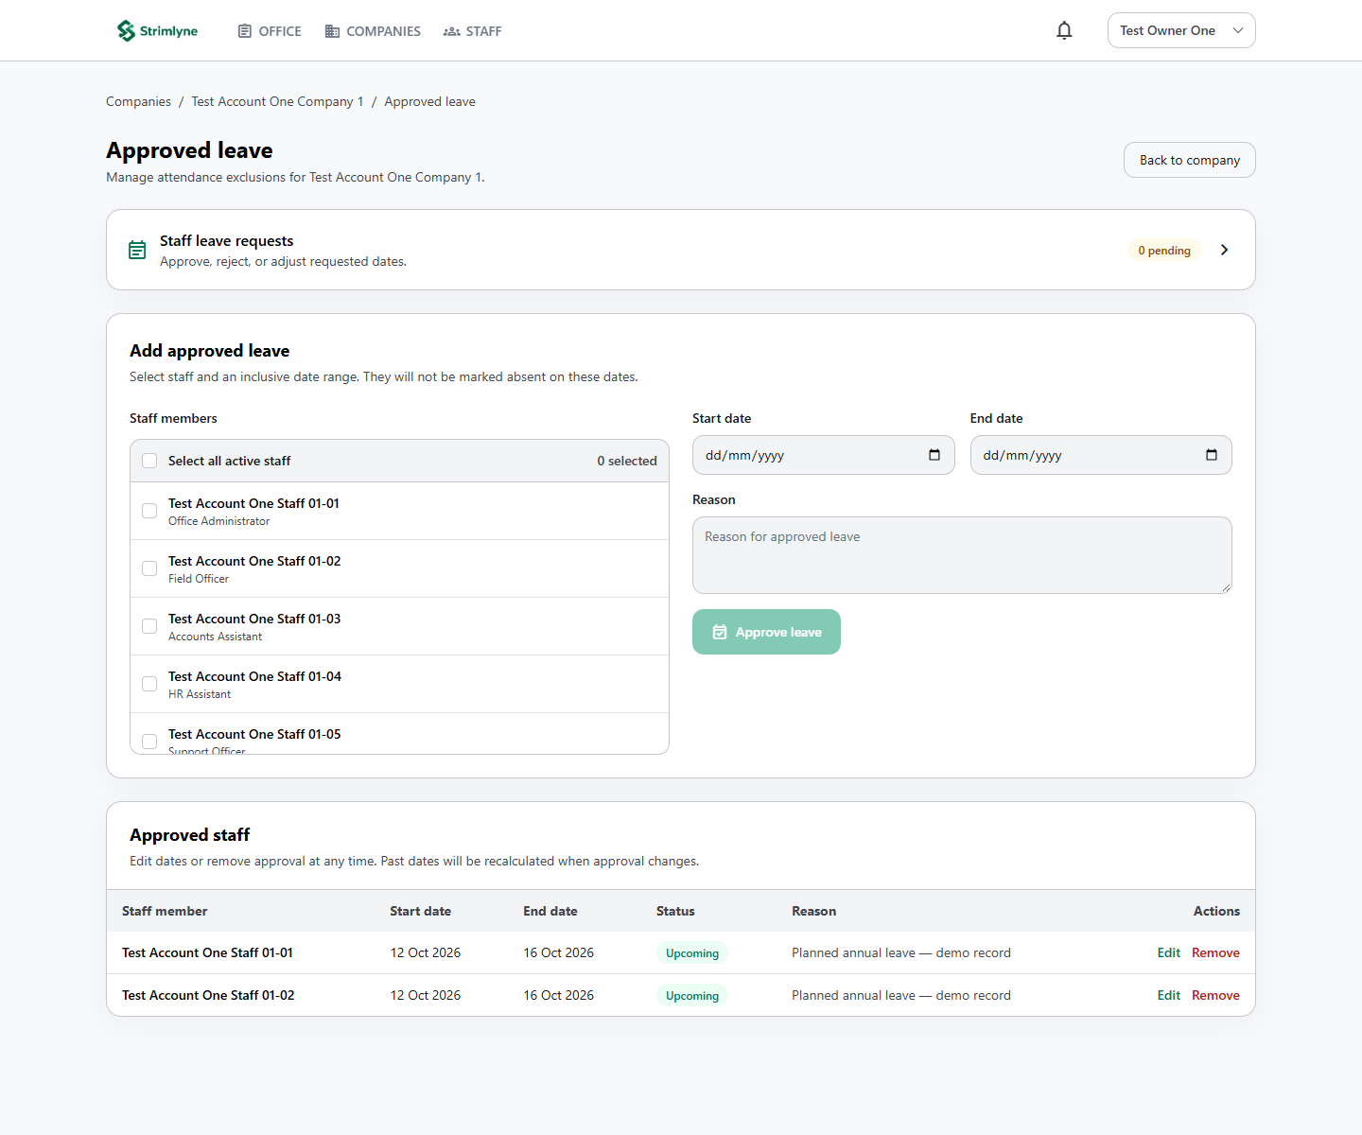Remove leave for Staff 01-02
The width and height of the screenshot is (1362, 1135).
pyautogui.click(x=1215, y=995)
